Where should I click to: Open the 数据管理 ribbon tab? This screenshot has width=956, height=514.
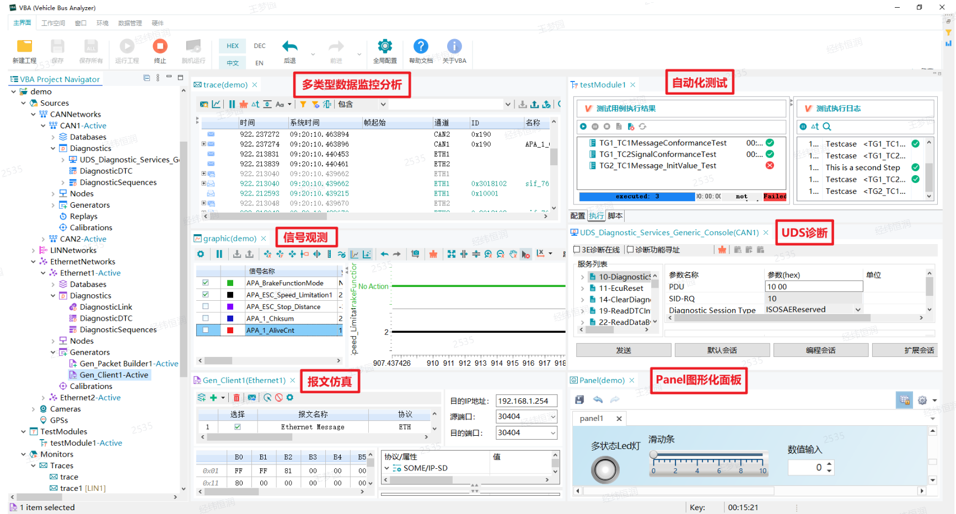tap(130, 23)
